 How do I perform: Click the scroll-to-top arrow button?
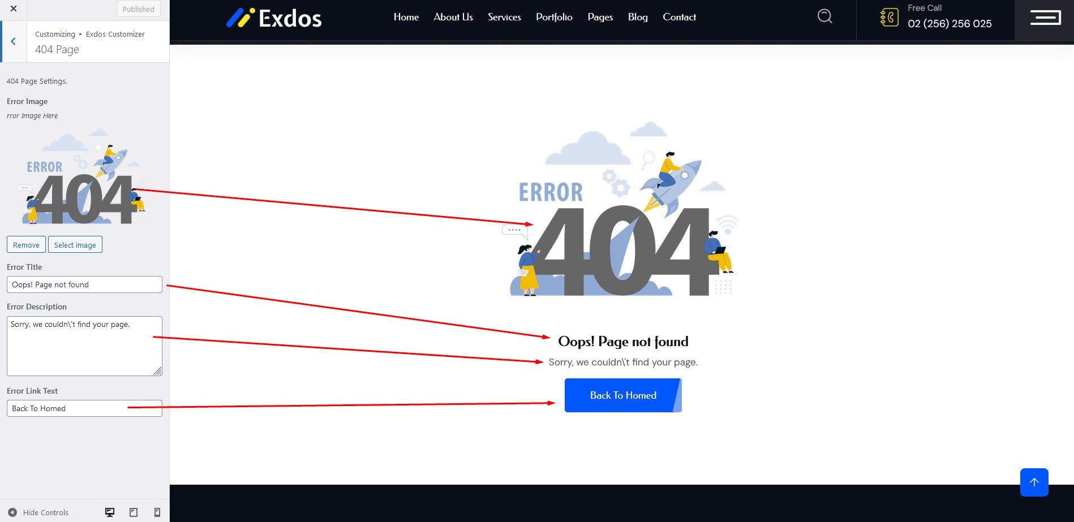coord(1034,482)
